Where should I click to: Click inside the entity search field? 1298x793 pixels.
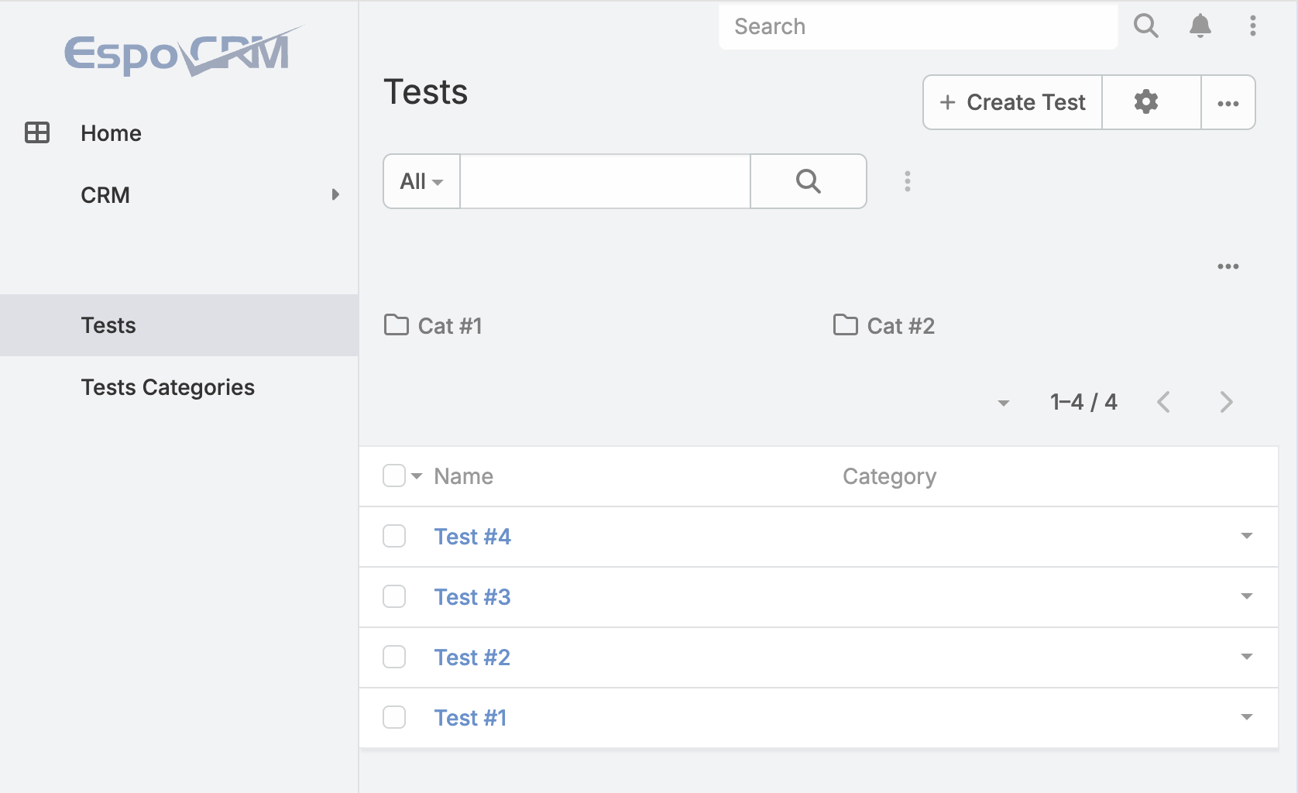[x=605, y=181]
